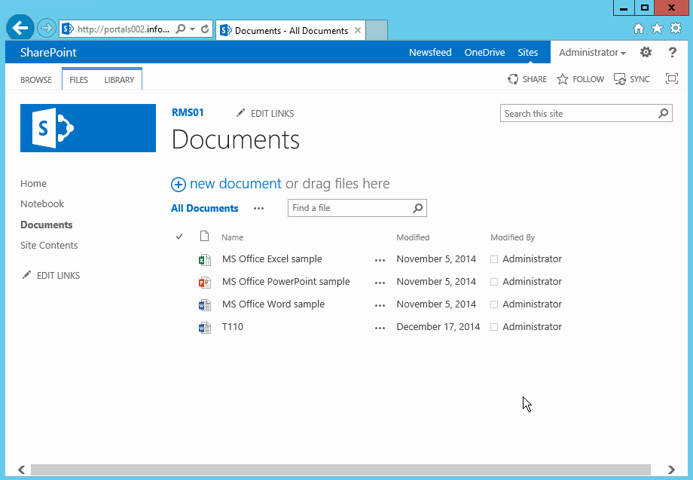Tick presence checkbox beside Administrator in Word sample row
Viewport: 693px width, 480px height.
[494, 304]
